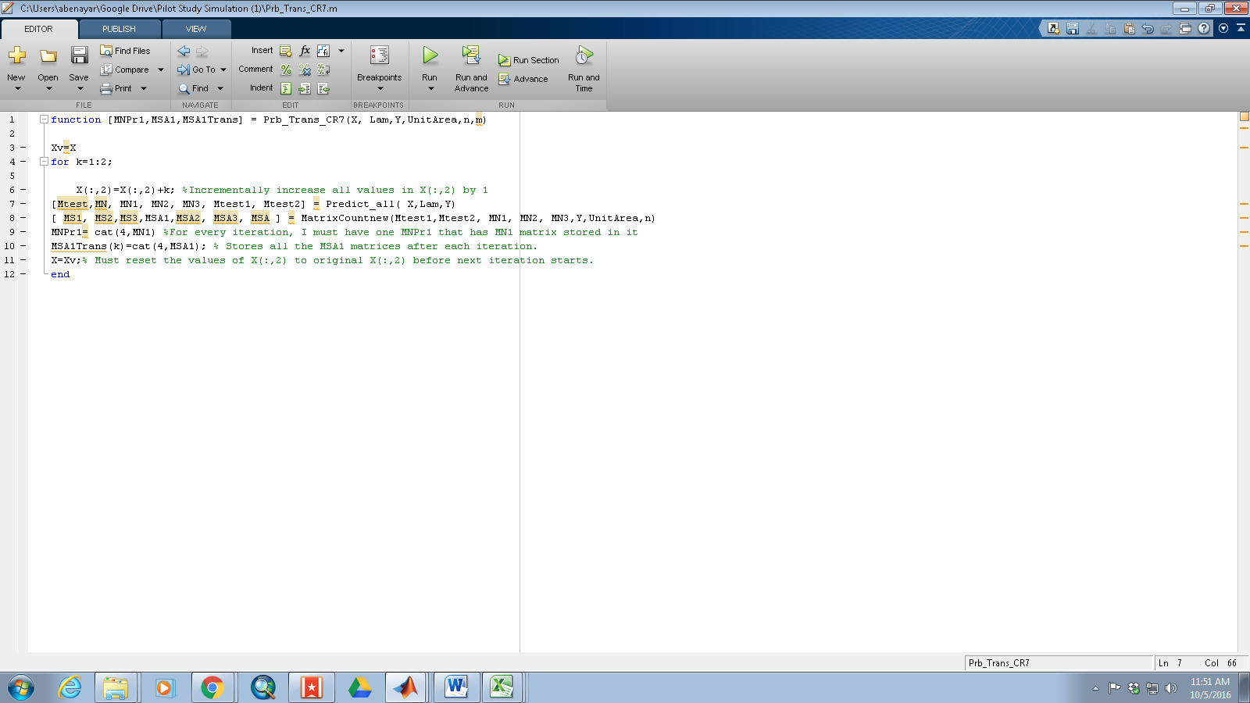1250x703 pixels.
Task: Click the Run and Time icon
Action: point(584,56)
